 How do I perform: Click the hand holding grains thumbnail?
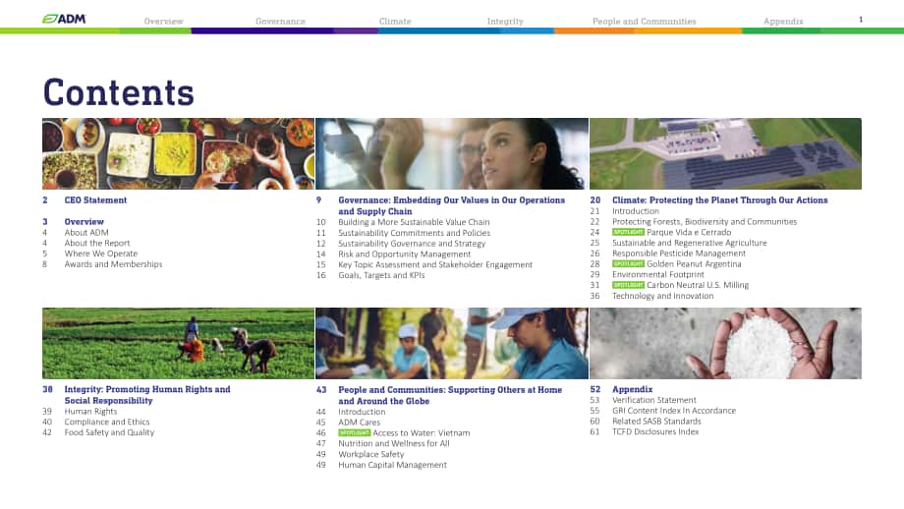coord(725,343)
